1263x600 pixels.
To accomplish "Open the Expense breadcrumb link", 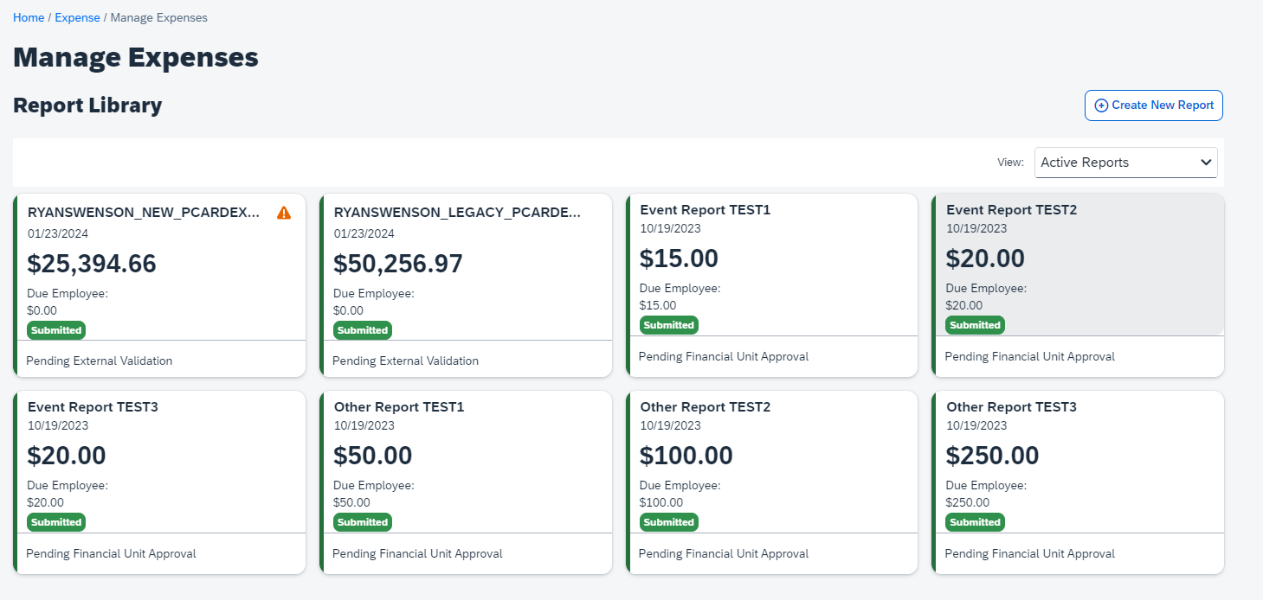I will click(x=77, y=17).
